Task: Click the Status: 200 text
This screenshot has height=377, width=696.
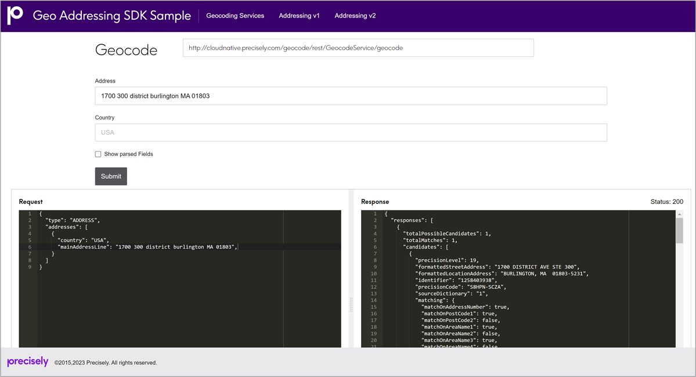Action: click(x=667, y=202)
